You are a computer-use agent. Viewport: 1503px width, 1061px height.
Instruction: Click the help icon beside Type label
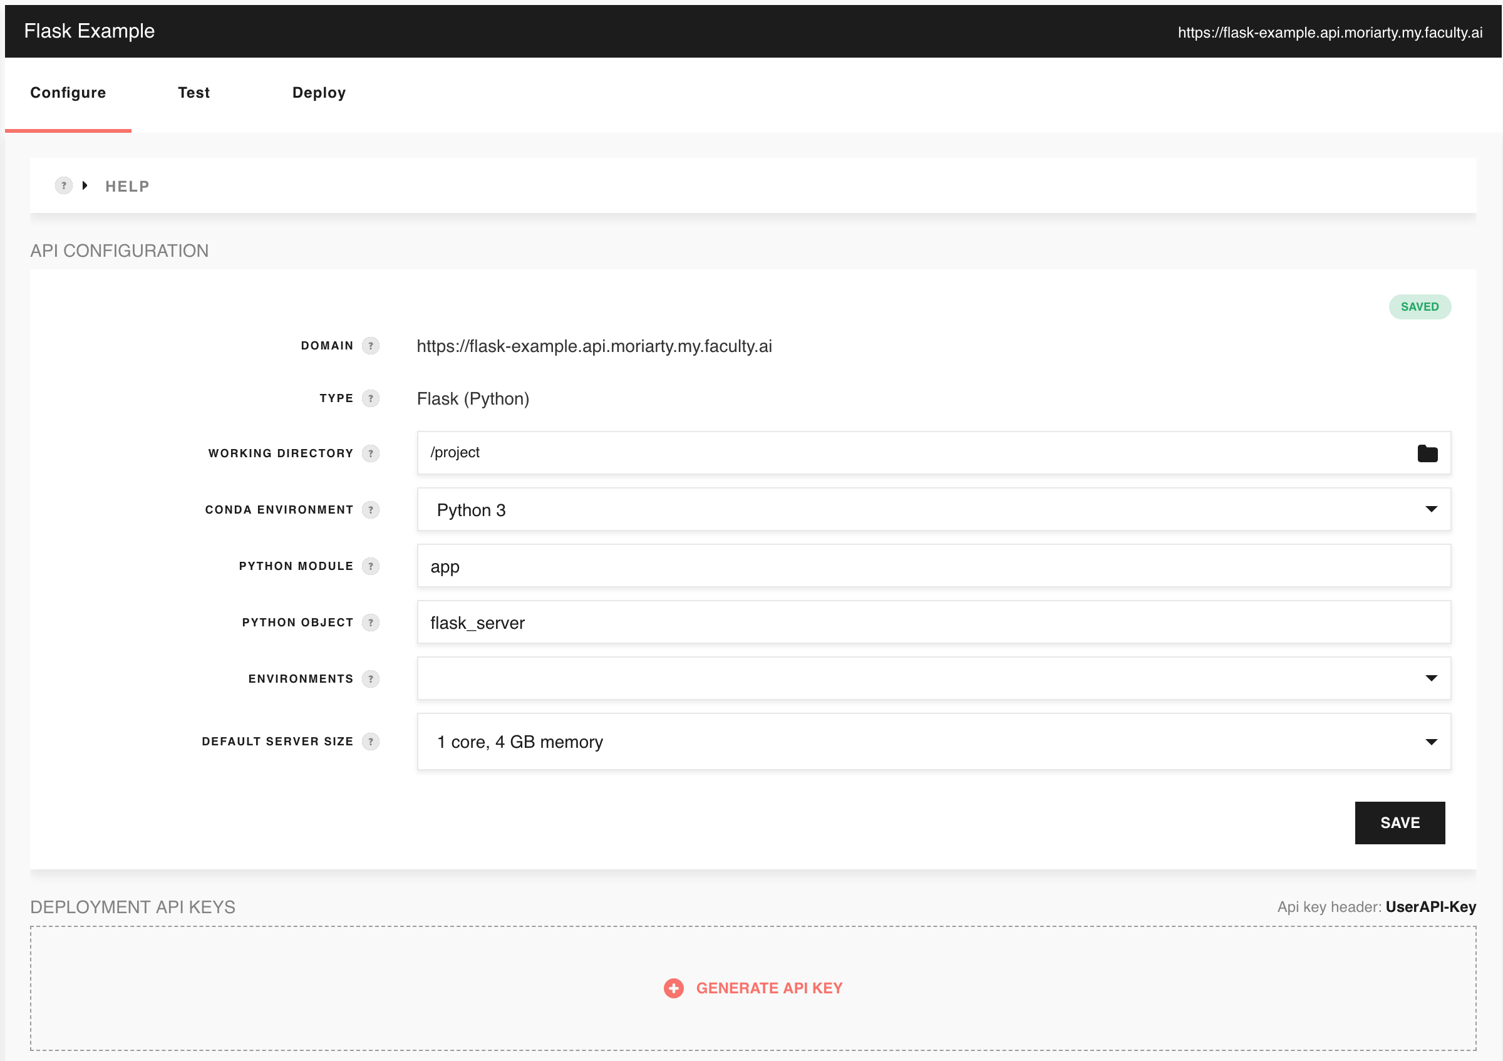tap(371, 398)
